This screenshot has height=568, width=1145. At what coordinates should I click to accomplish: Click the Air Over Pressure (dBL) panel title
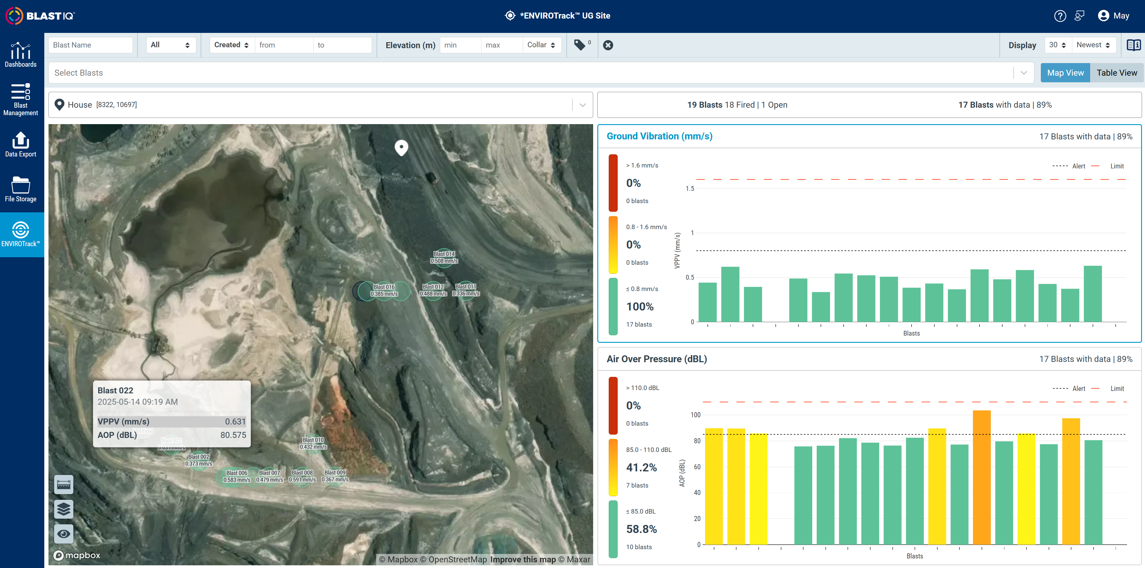tap(657, 359)
